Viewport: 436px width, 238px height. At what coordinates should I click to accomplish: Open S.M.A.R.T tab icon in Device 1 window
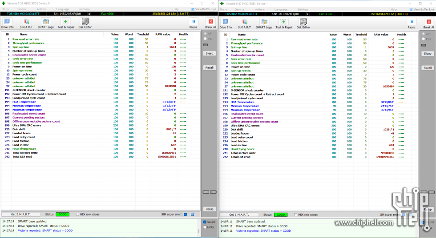point(244,23)
